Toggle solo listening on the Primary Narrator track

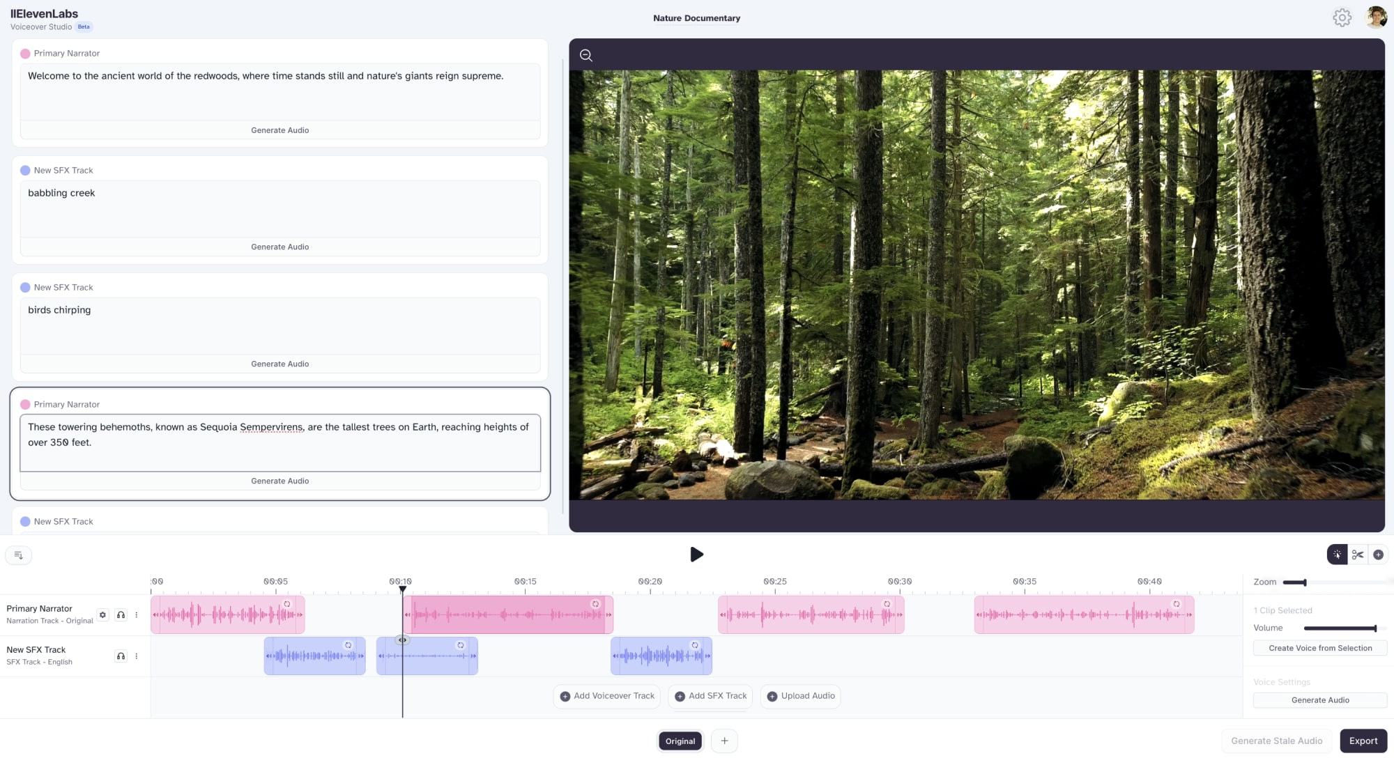pyautogui.click(x=121, y=615)
